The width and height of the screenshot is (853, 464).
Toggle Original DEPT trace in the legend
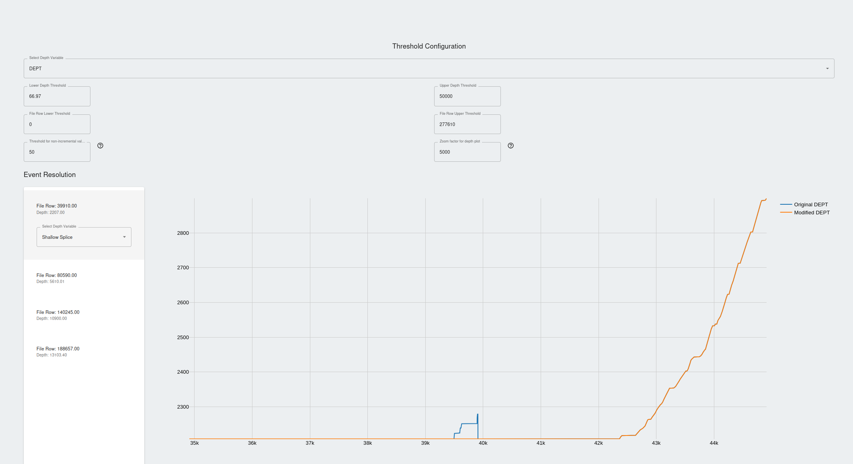click(x=811, y=205)
